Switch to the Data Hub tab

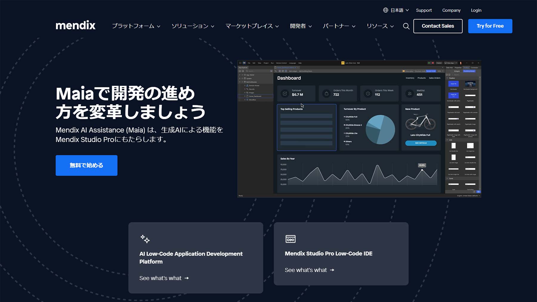[449, 68]
